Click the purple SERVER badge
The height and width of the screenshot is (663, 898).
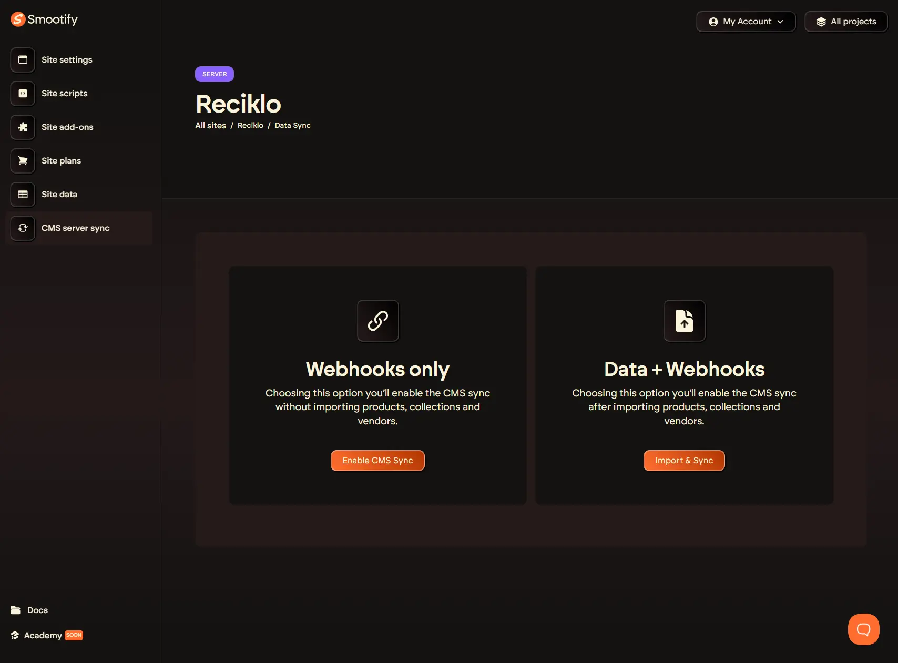(214, 74)
